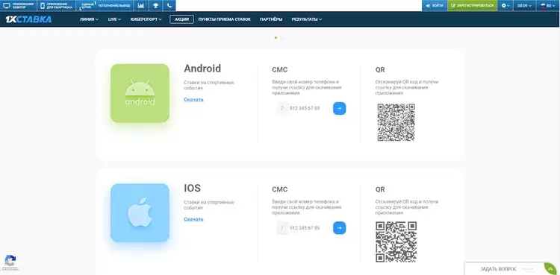Expand the Результаты menu

[306, 19]
